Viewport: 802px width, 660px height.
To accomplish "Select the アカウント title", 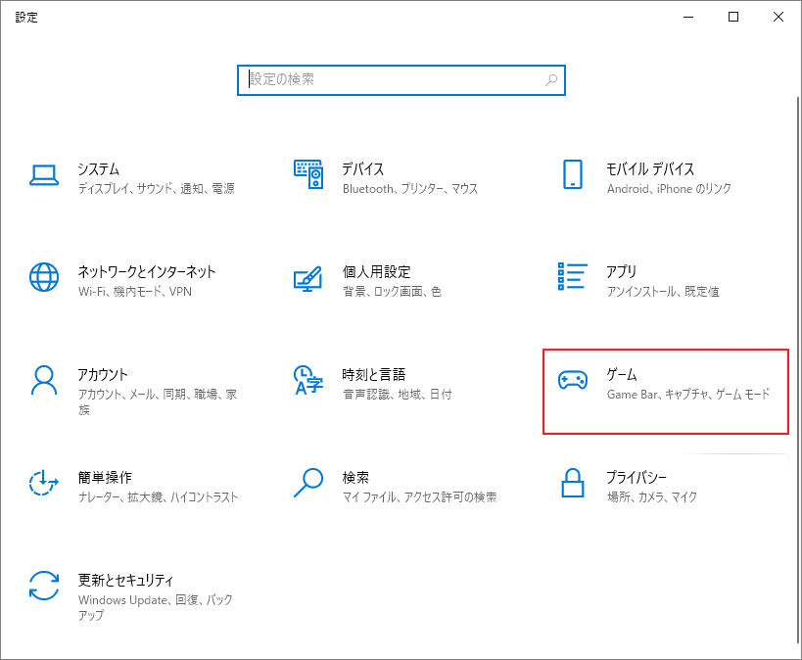I will (x=103, y=374).
